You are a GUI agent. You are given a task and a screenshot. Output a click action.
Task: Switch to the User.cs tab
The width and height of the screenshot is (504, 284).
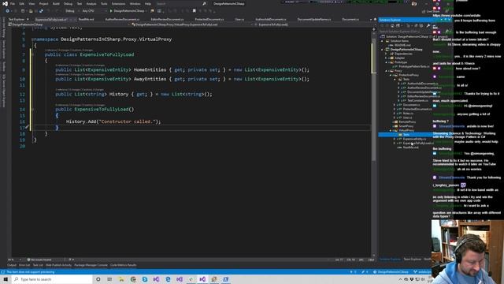pyautogui.click(x=239, y=19)
